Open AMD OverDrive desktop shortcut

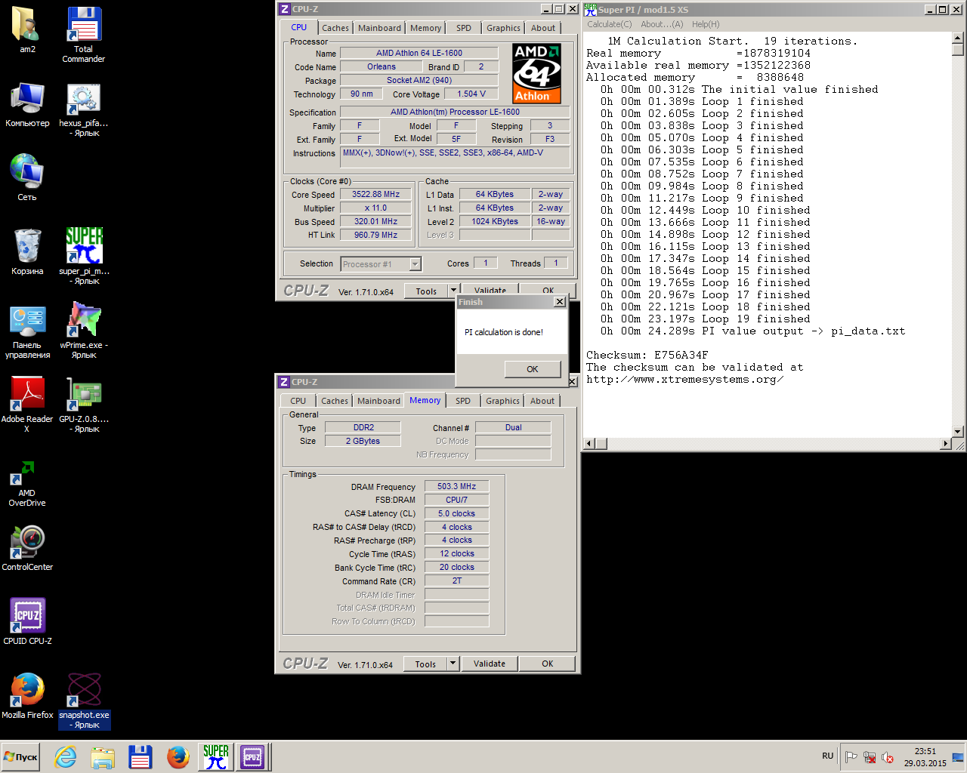tap(27, 483)
